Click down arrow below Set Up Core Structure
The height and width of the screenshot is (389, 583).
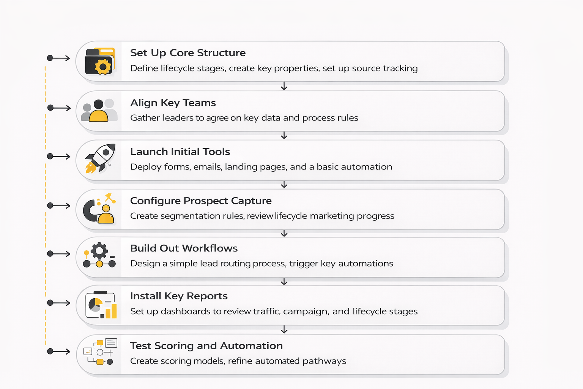click(x=284, y=86)
